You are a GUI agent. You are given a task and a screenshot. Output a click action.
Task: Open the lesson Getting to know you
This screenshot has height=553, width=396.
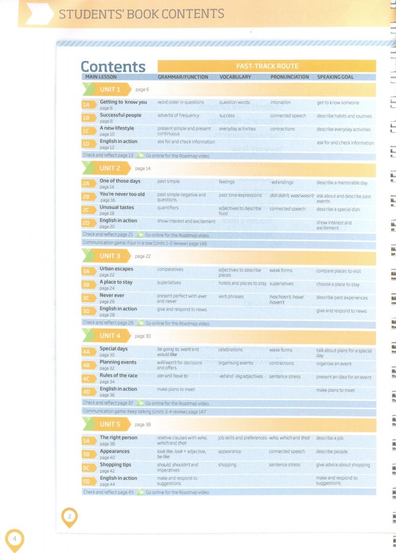123,102
